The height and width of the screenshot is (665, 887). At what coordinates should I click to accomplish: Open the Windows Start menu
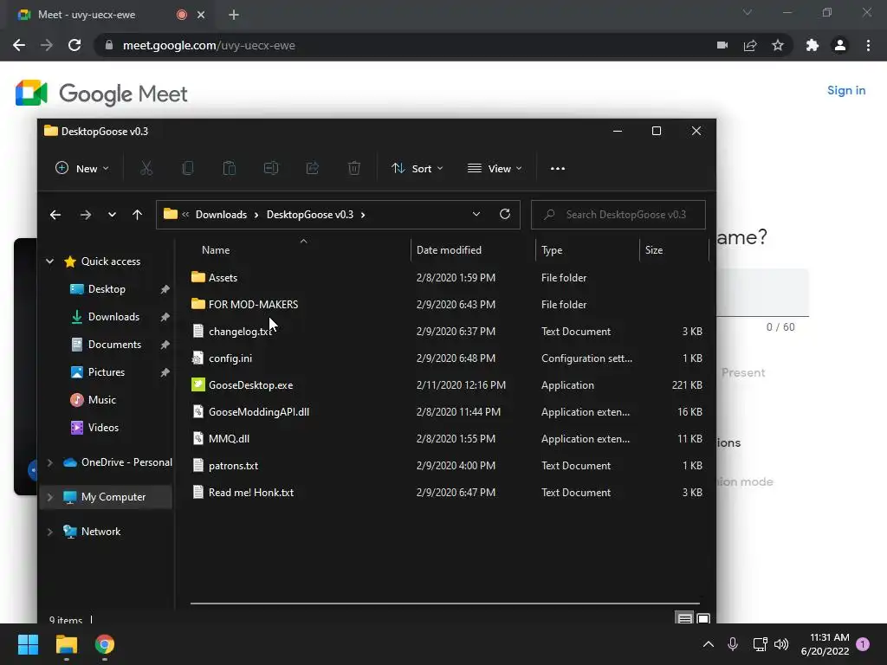pyautogui.click(x=28, y=644)
